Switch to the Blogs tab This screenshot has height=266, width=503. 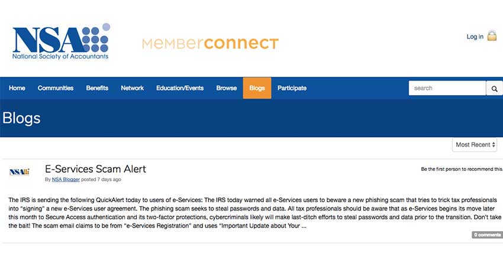click(x=257, y=88)
